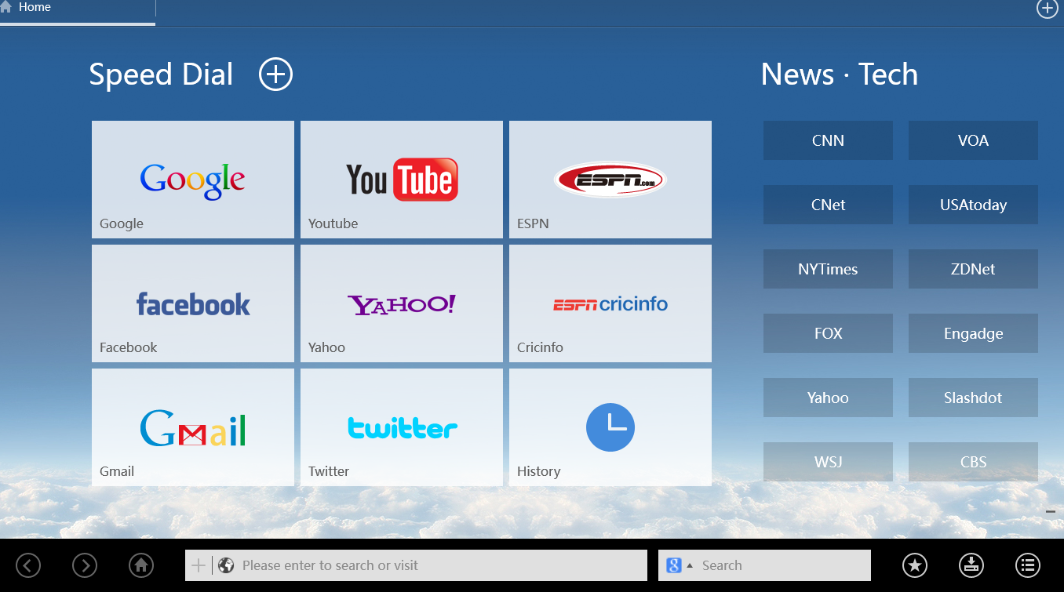Open the favorites star icon
This screenshot has width=1064, height=592.
point(915,565)
